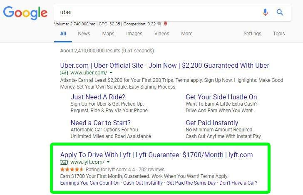Click the Don't Have a Car? link

[238, 183]
